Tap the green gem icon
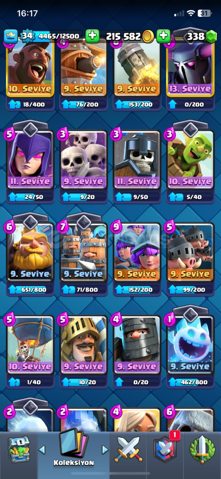This screenshot has height=479, width=221. [210, 37]
